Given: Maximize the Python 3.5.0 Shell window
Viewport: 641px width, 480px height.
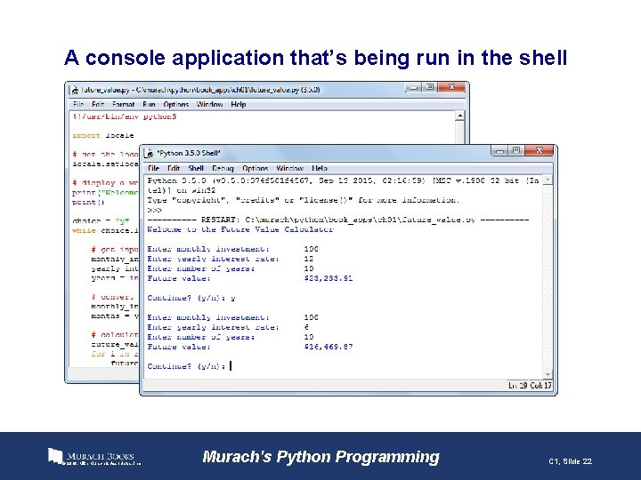Looking at the screenshot, I should point(516,150).
